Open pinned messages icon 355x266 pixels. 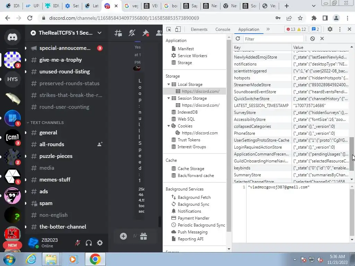[x=146, y=33]
